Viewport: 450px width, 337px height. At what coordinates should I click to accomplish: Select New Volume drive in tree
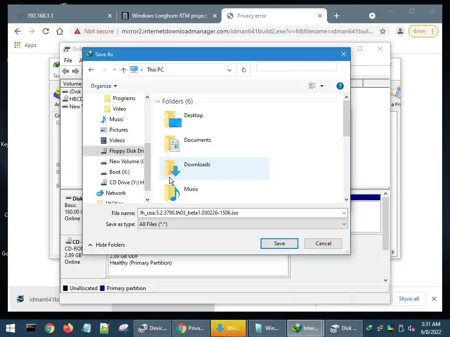122,161
